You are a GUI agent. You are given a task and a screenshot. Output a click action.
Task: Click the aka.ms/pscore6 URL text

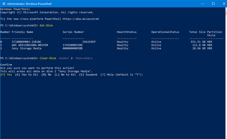click(x=81, y=19)
